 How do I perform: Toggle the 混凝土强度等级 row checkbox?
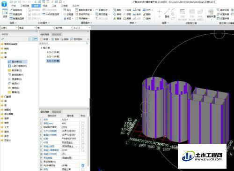(x=83, y=150)
